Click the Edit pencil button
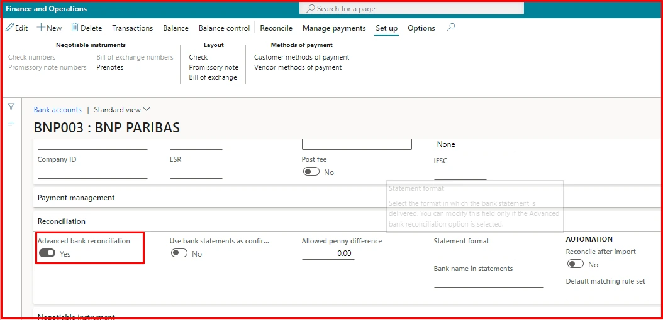 pos(17,28)
